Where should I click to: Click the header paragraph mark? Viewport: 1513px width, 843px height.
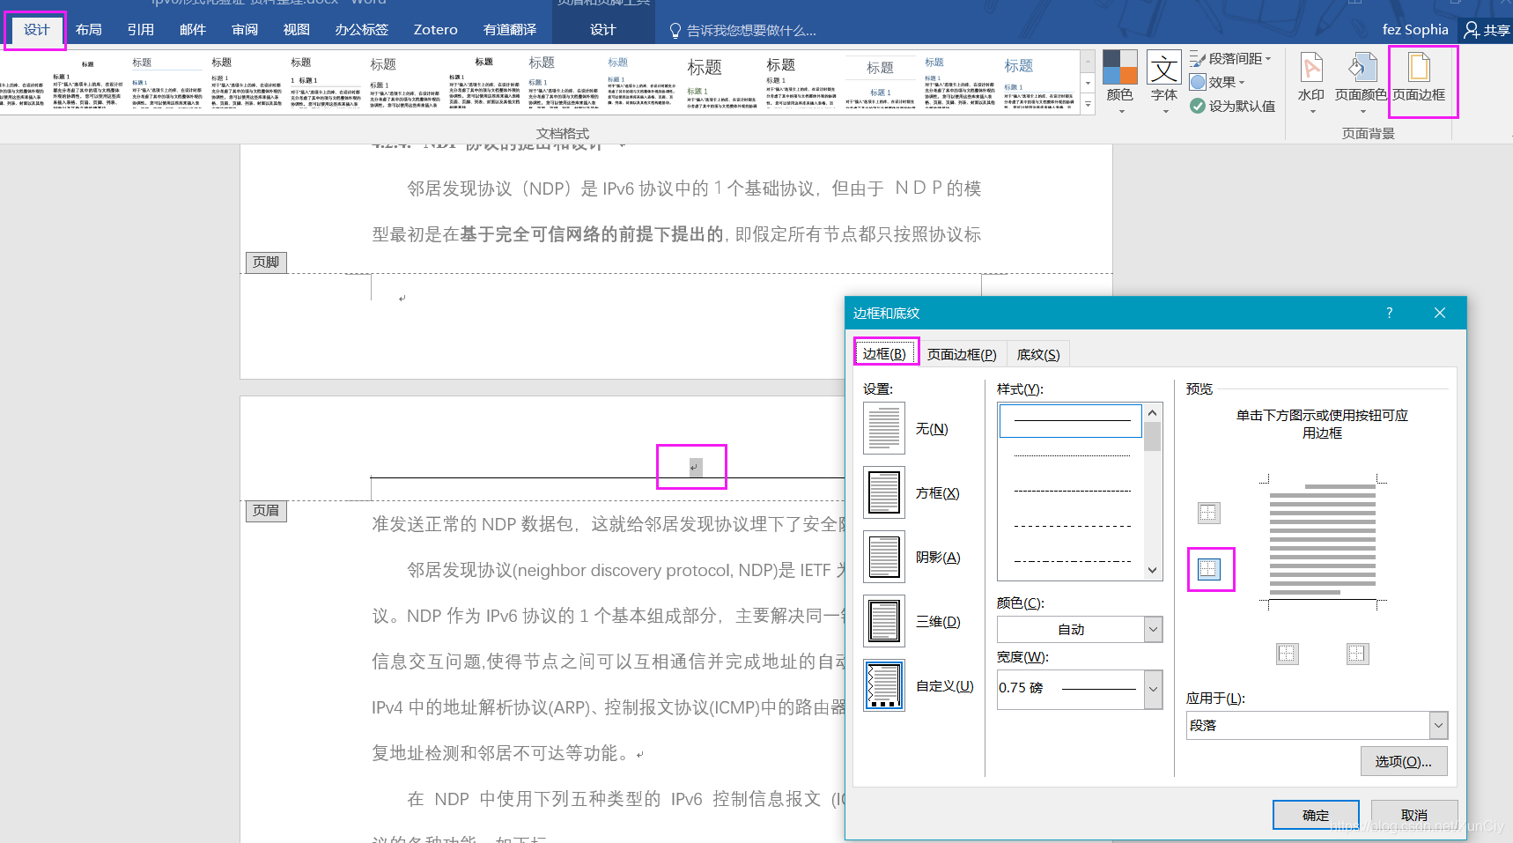[x=695, y=467]
